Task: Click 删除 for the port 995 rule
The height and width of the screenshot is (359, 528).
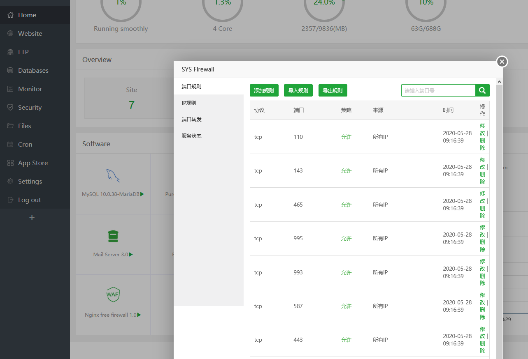Action: tap(483, 246)
